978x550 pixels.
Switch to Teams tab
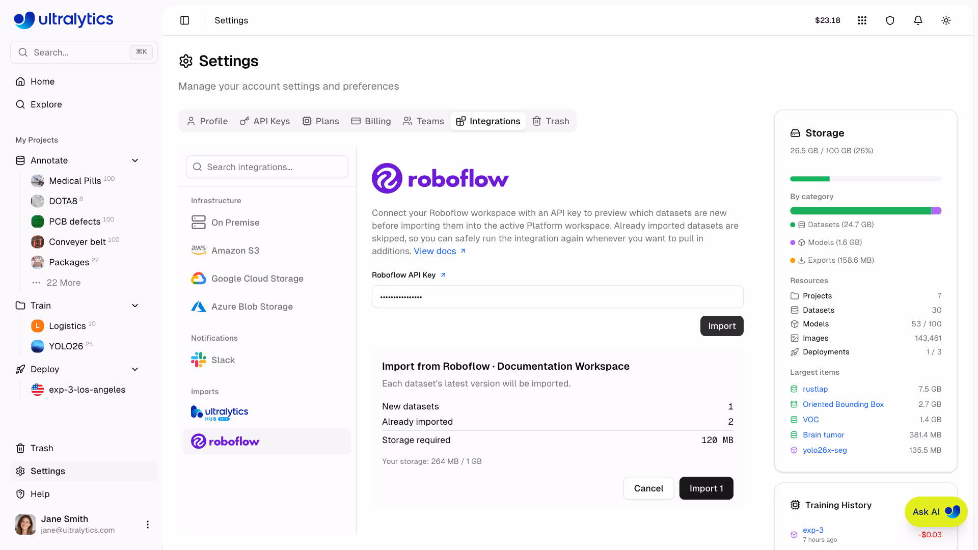click(423, 121)
